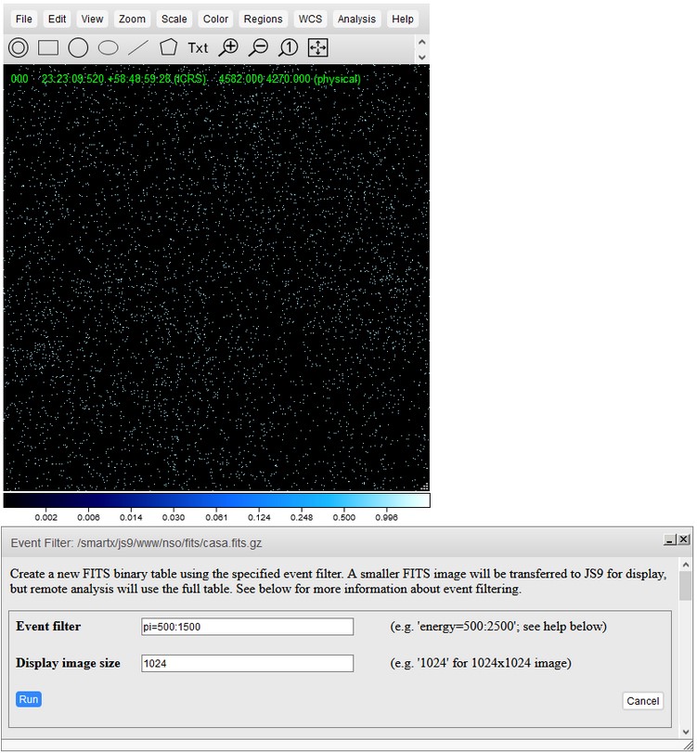The image size is (697, 753).
Task: Choose the polygon region tool
Action: 168,47
